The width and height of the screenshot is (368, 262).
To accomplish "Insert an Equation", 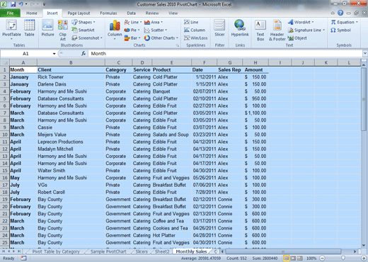I will pos(344,22).
